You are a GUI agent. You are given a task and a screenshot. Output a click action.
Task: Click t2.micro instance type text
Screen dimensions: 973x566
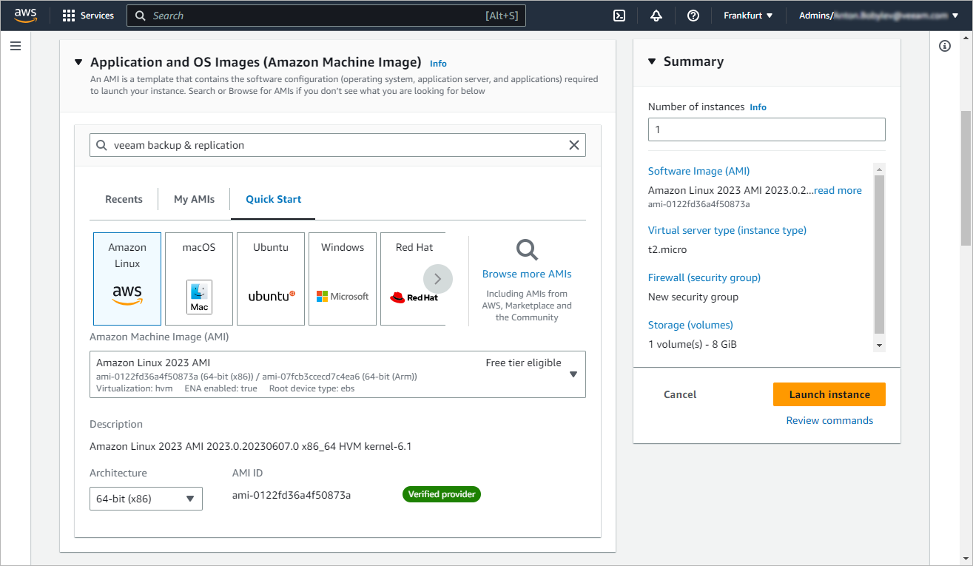pos(667,249)
